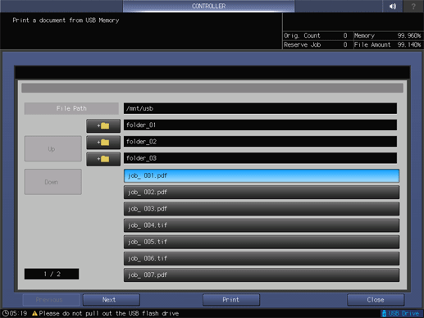The image size is (424, 318).
Task: Select file job_ 002.pdf
Action: click(x=262, y=193)
